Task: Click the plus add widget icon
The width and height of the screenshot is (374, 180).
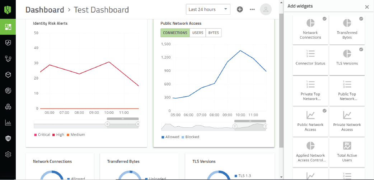Action: click(x=240, y=10)
